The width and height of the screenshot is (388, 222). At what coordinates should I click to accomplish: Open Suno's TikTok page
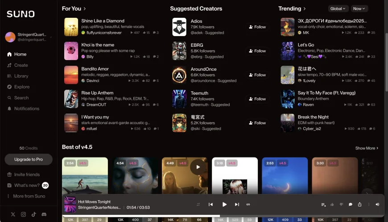pyautogui.click(x=33, y=214)
